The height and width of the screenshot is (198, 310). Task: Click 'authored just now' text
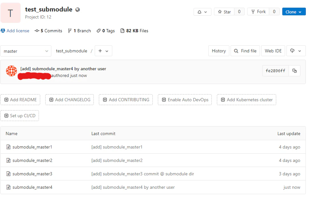pos(69,75)
